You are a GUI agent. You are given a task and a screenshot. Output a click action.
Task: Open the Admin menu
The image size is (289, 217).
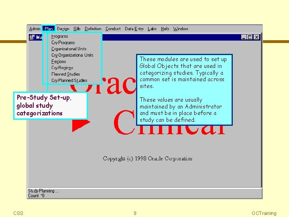click(35, 29)
